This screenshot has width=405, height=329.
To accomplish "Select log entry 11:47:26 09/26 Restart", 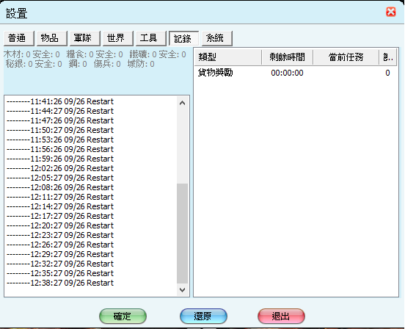I will (60, 120).
